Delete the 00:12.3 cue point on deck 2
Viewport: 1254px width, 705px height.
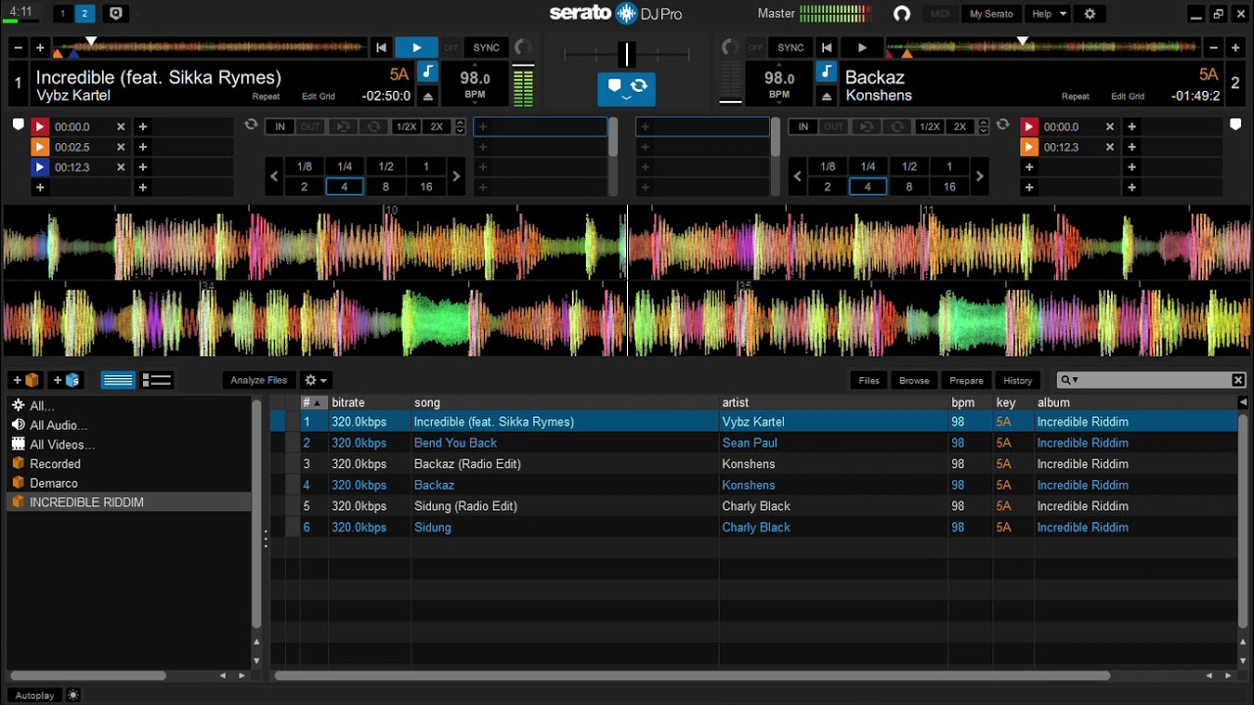click(x=1109, y=147)
